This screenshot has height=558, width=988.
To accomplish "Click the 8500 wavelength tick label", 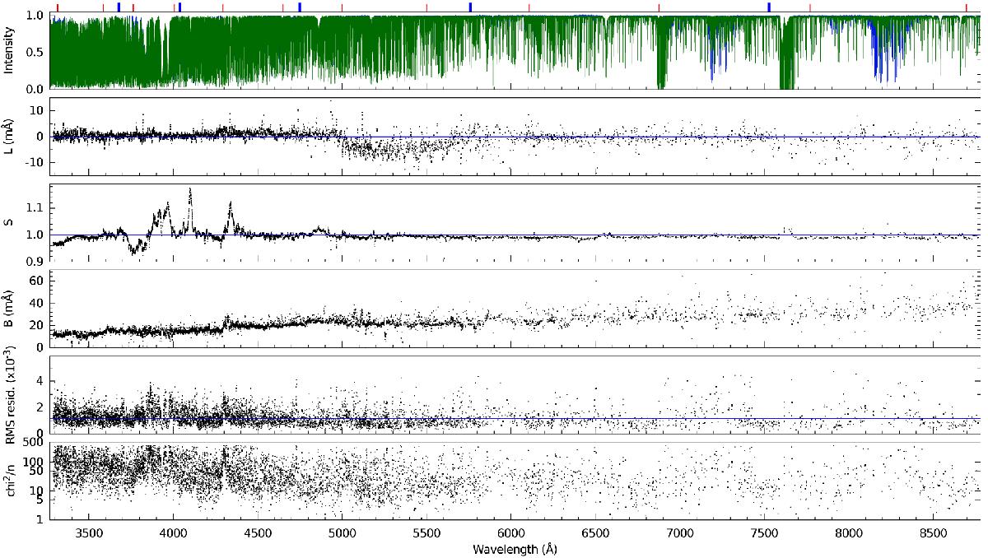I will 934,533.
